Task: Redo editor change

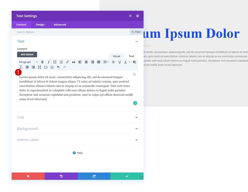Action: [x=65, y=67]
